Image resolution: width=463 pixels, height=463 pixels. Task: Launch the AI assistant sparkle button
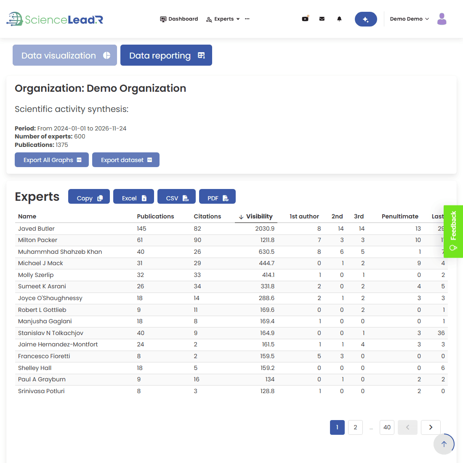pos(365,19)
